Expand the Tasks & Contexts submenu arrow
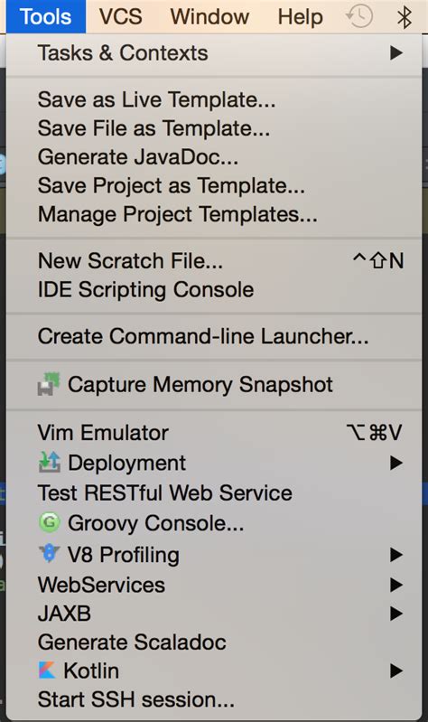The width and height of the screenshot is (428, 722). pos(396,53)
